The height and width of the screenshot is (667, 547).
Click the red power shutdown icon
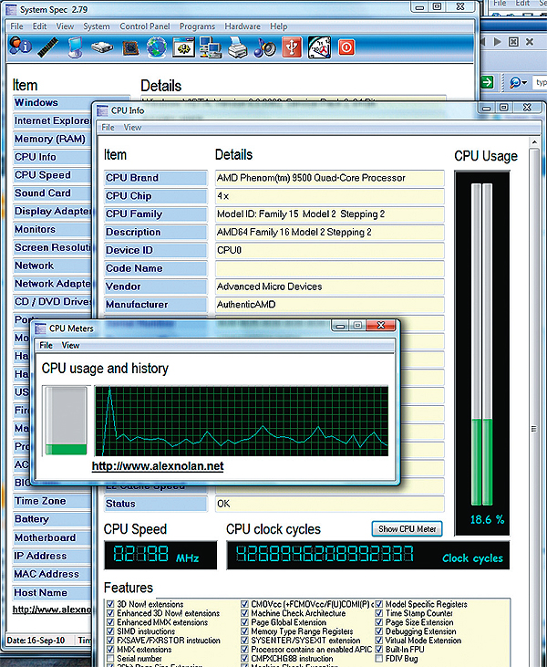pyautogui.click(x=346, y=47)
